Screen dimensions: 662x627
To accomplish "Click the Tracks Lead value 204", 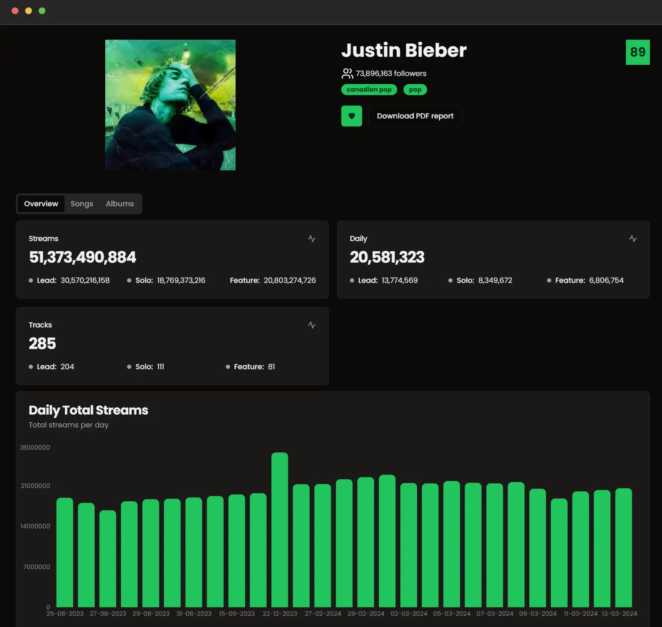I will coord(67,367).
